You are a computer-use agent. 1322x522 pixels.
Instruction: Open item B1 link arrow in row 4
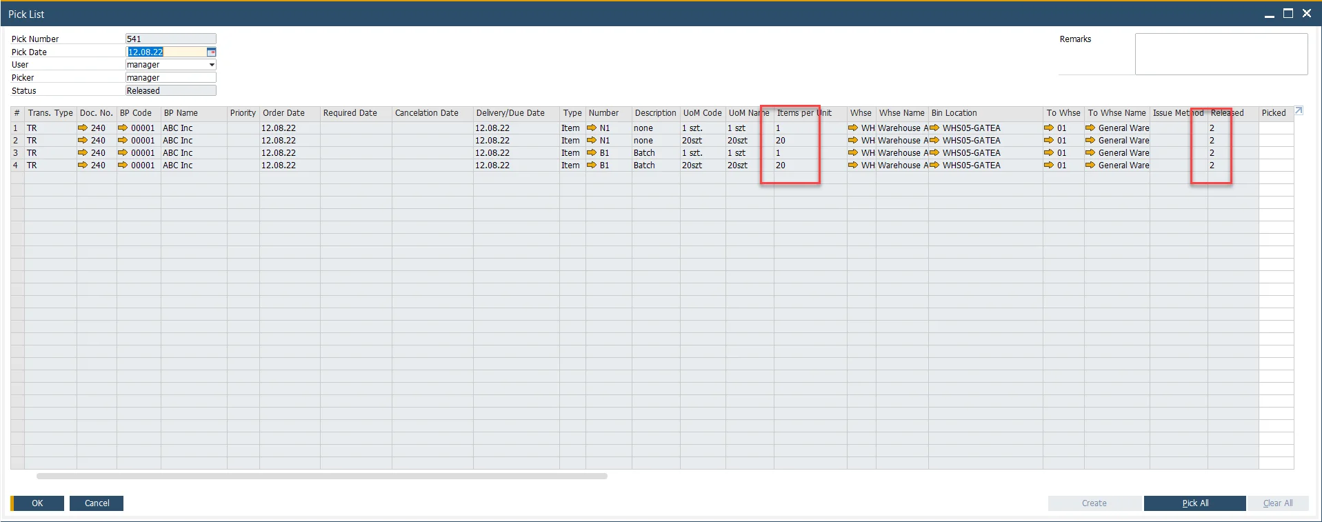pyautogui.click(x=592, y=165)
